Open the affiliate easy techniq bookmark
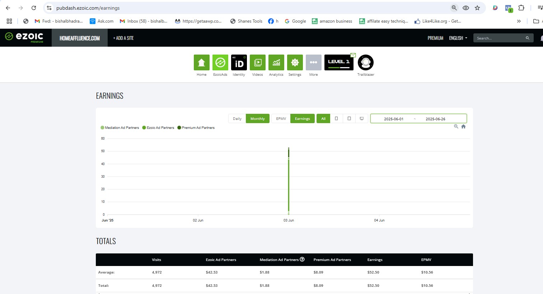This screenshot has width=543, height=294. pyautogui.click(x=384, y=21)
